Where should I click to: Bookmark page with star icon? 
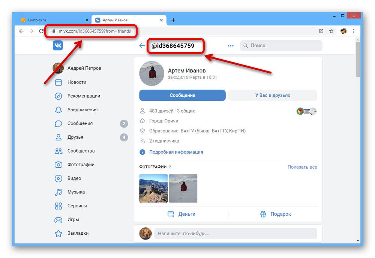tap(331, 31)
